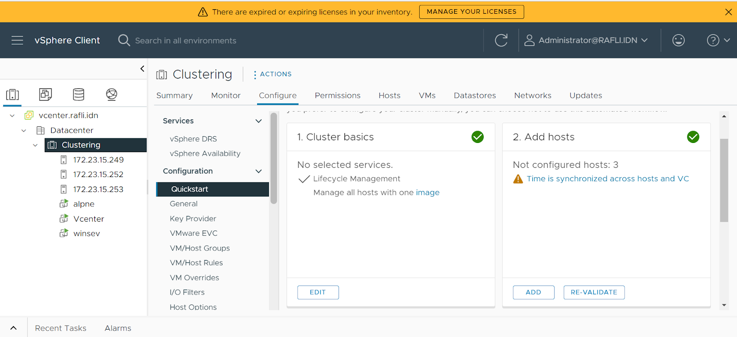The image size is (737, 337).
Task: Open the Networks tab
Action: (533, 95)
